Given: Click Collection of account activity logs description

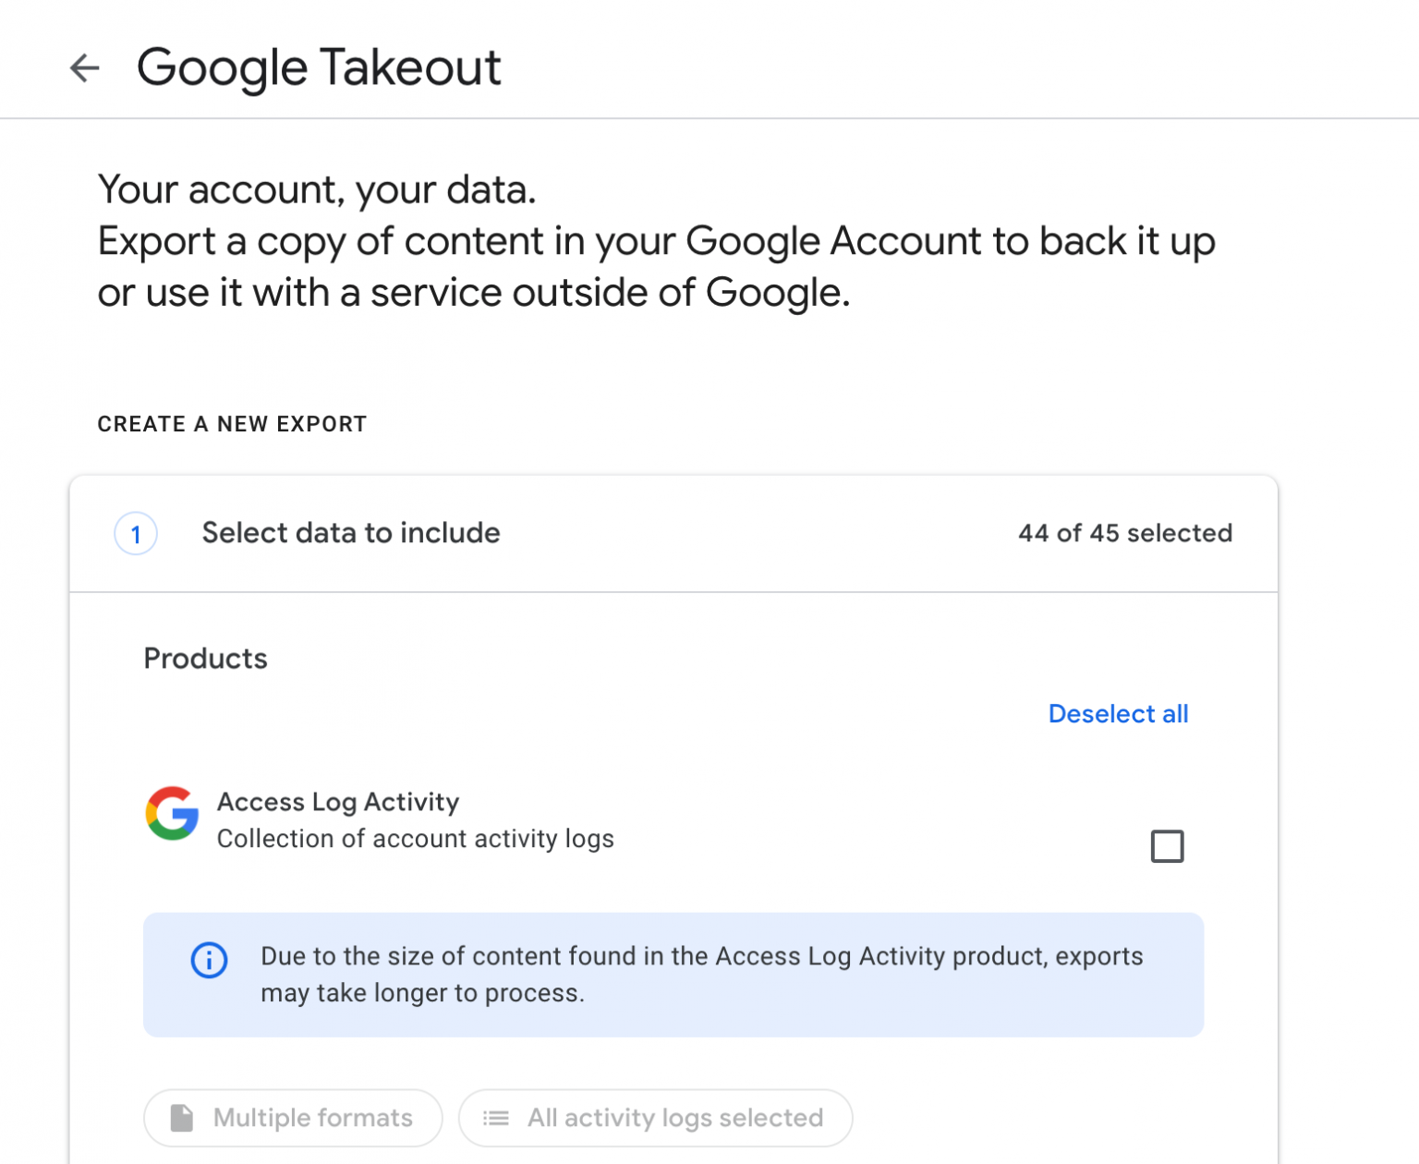Looking at the screenshot, I should tap(415, 839).
